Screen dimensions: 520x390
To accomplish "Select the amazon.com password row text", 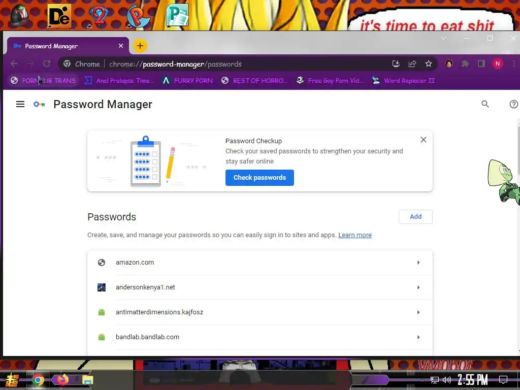I will [135, 263].
